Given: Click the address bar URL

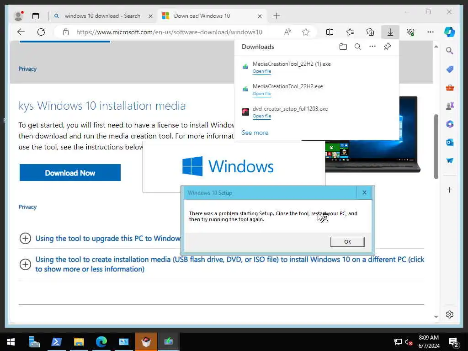Looking at the screenshot, I should (169, 32).
